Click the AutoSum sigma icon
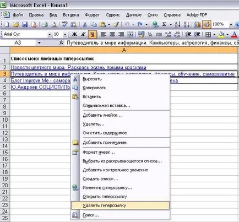Viewport: 239px width, 222px height. tap(164, 24)
